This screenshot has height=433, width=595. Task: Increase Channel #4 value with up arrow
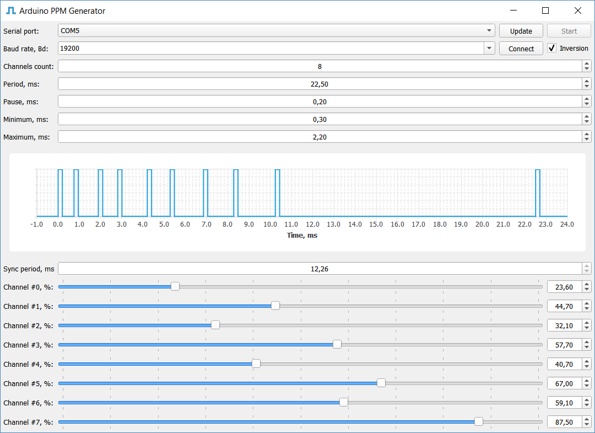(x=587, y=361)
